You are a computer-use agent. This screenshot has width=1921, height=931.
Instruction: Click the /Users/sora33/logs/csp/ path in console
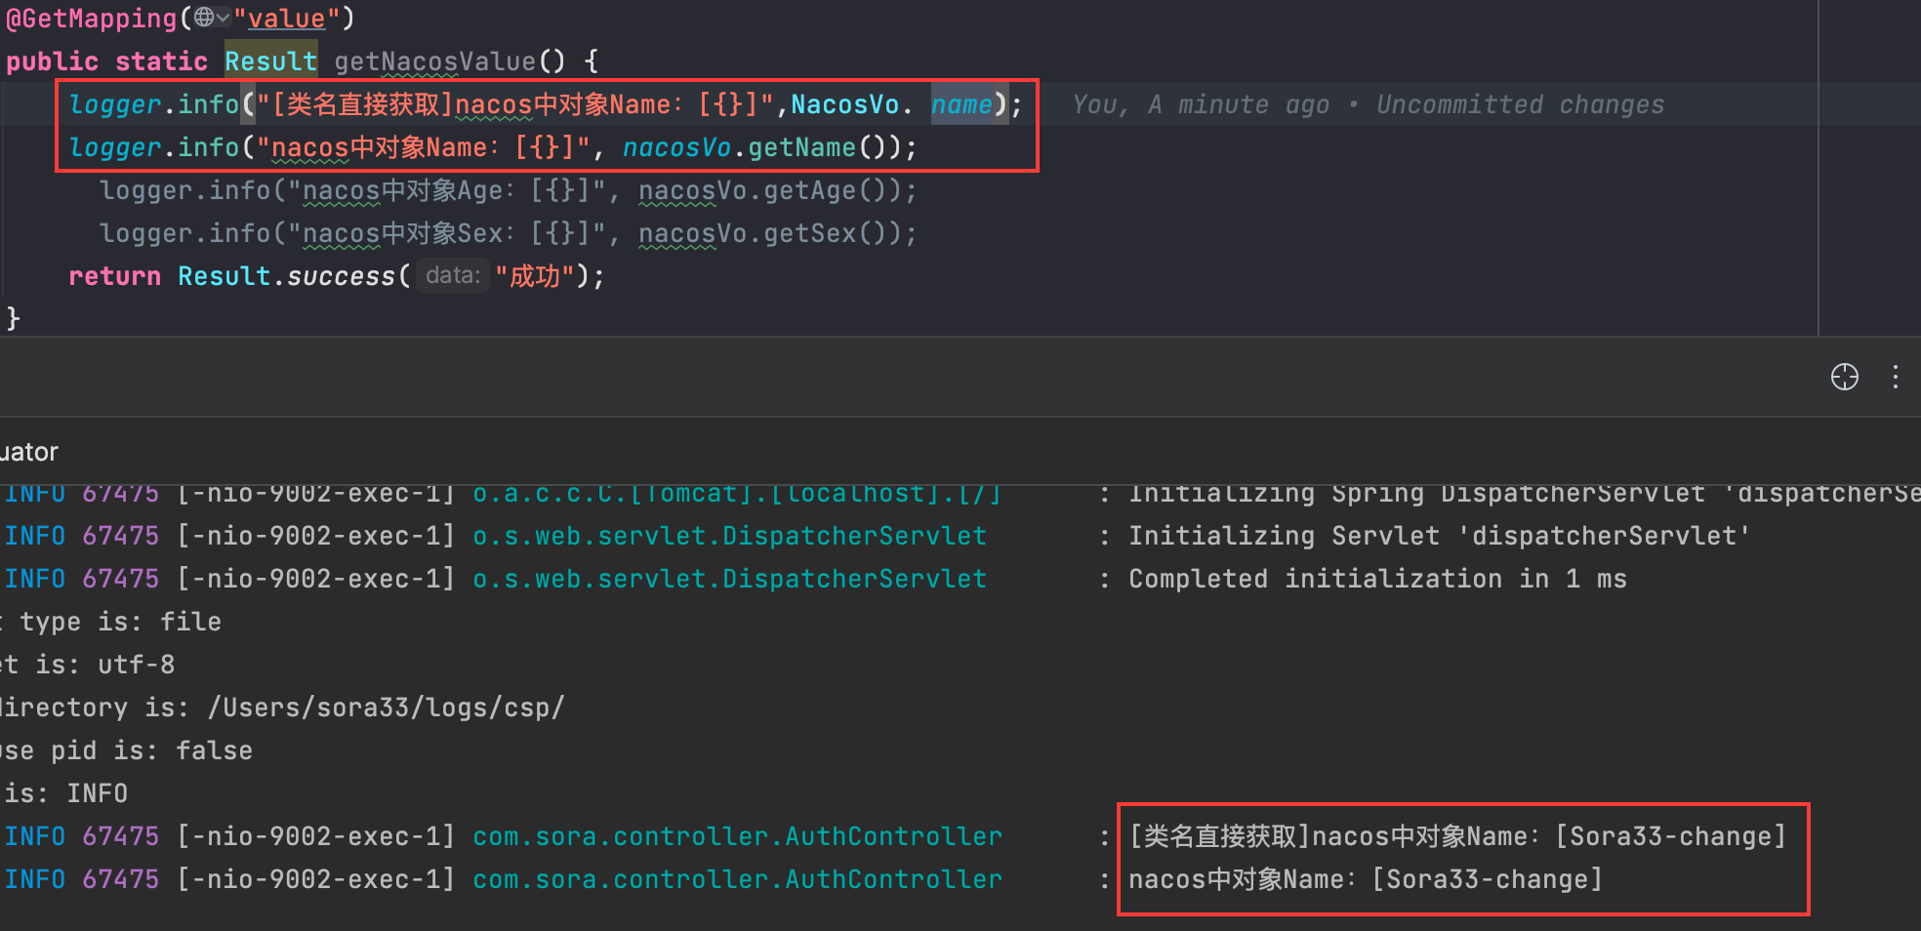(x=386, y=708)
